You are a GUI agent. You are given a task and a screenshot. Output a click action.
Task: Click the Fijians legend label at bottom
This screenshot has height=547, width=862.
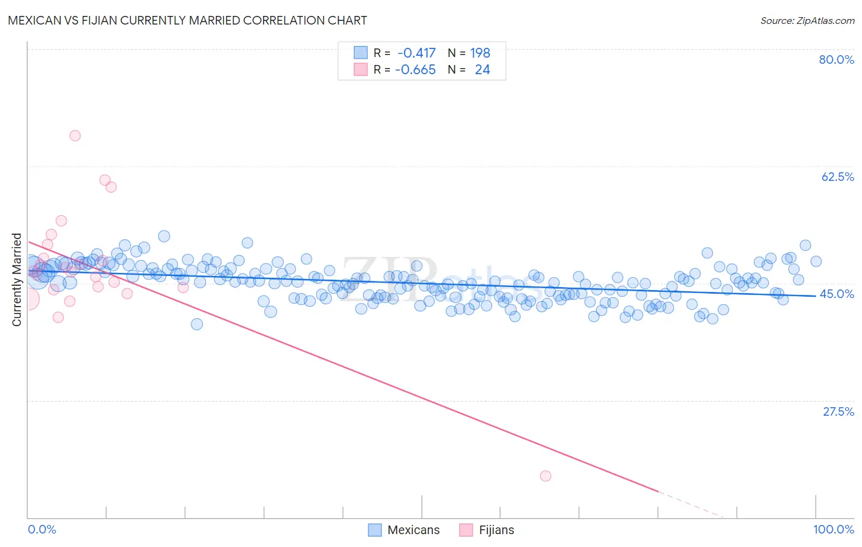pyautogui.click(x=497, y=530)
